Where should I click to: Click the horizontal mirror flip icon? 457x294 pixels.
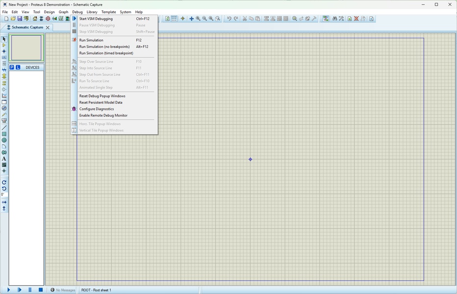(4, 202)
